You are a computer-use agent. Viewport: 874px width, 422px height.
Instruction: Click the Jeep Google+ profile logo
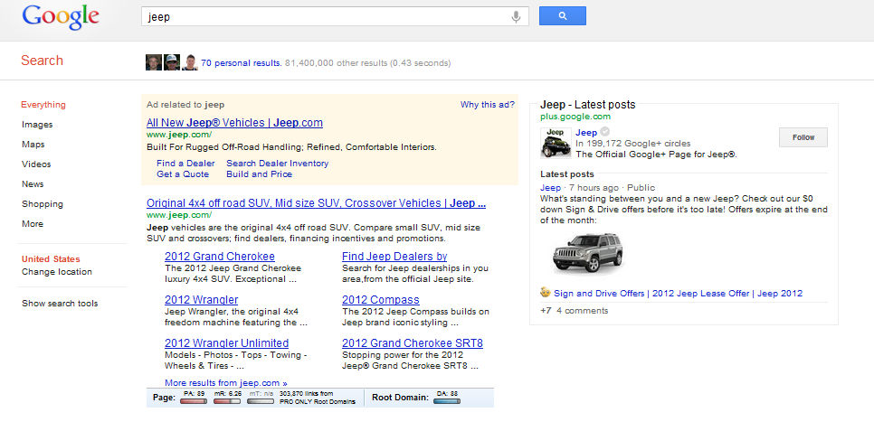pyautogui.click(x=554, y=143)
